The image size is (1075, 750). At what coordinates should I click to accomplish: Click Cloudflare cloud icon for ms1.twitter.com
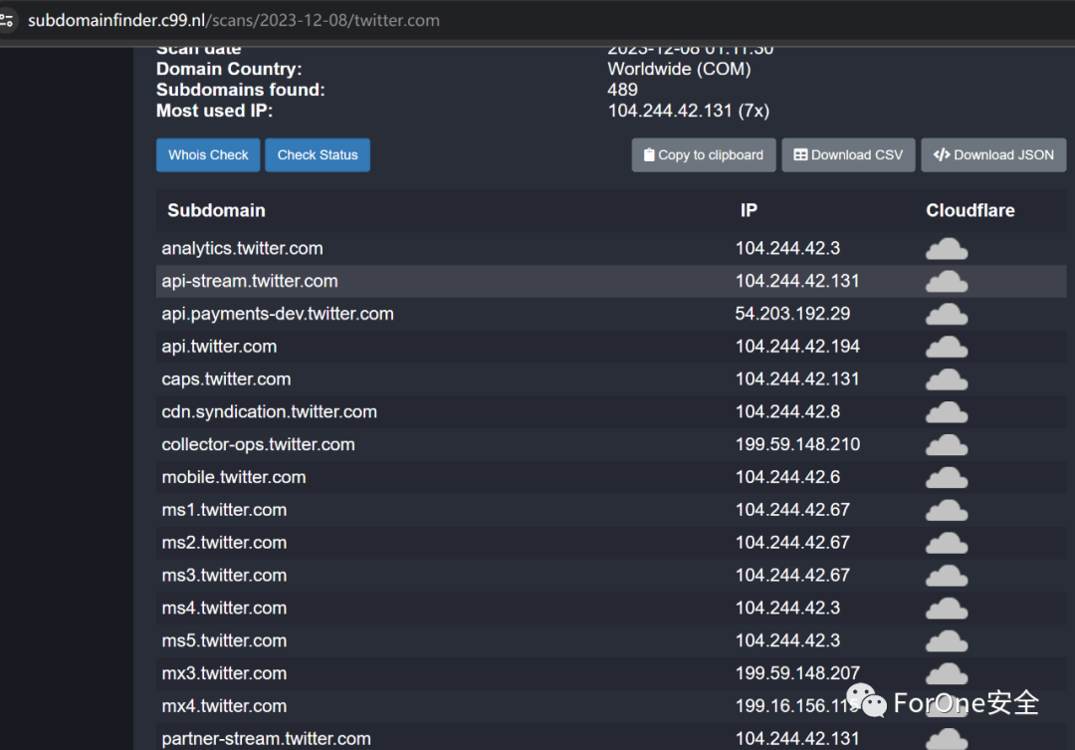coord(947,511)
